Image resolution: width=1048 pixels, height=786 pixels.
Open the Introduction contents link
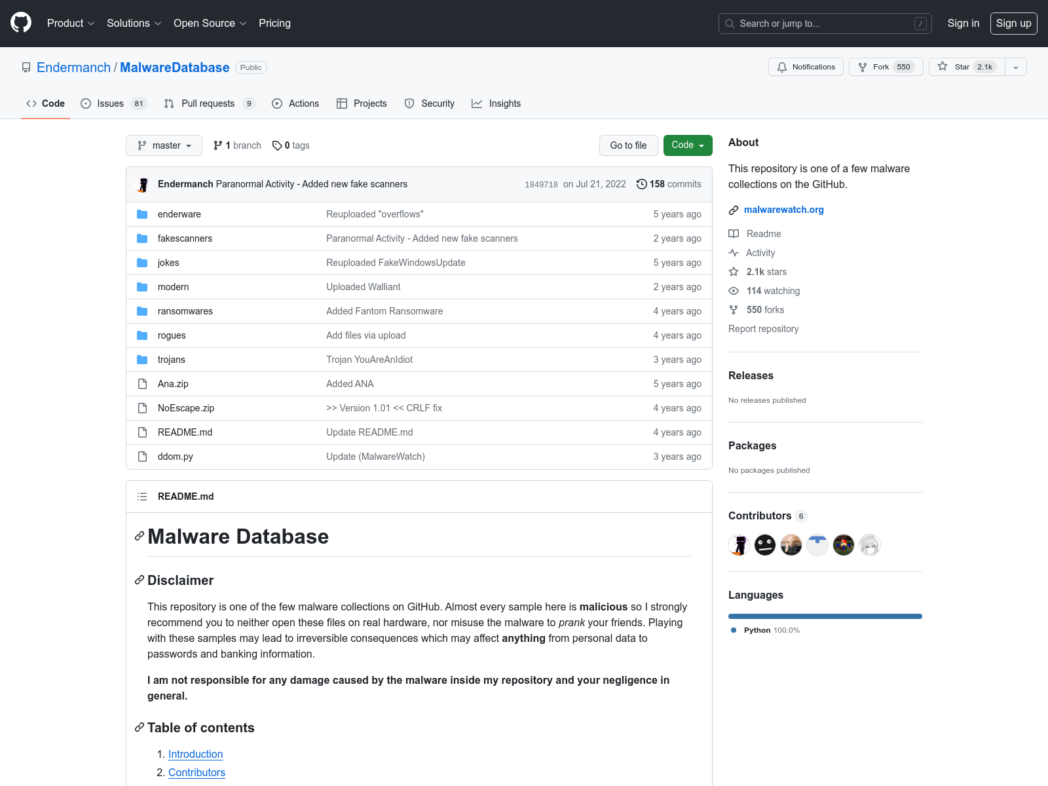click(x=196, y=754)
